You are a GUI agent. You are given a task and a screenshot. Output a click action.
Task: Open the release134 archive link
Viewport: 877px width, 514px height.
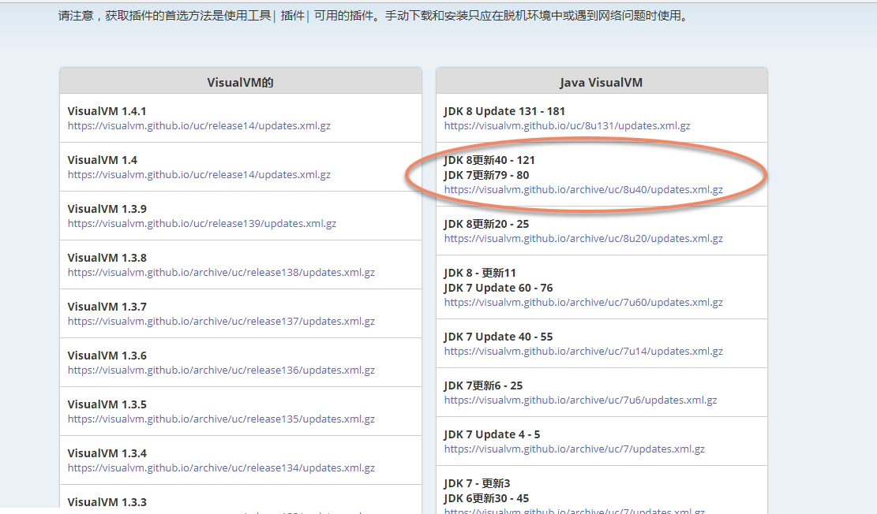[x=221, y=467]
